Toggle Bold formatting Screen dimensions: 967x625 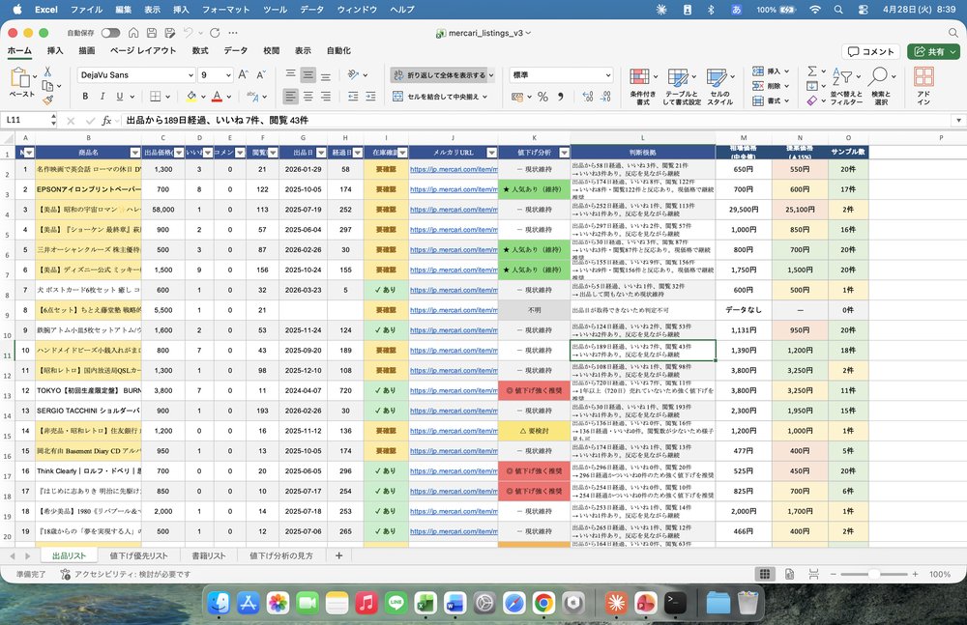click(85, 97)
